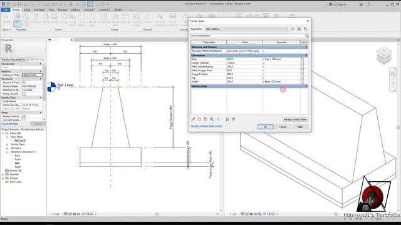Toggle Lock checkbox for Tebal Urugan Pasir

[302, 71]
